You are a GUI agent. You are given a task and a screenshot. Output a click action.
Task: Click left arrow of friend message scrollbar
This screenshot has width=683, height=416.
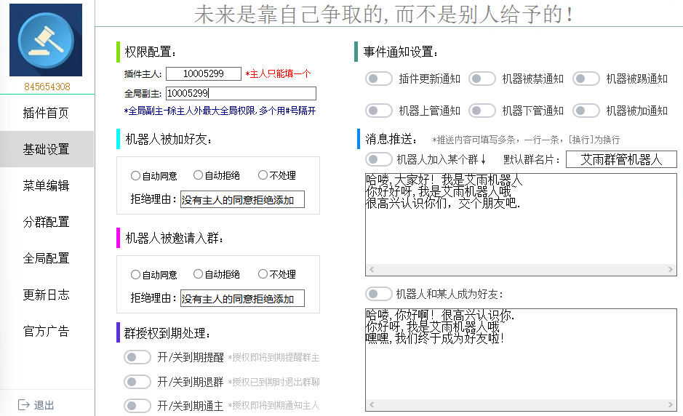(372, 404)
